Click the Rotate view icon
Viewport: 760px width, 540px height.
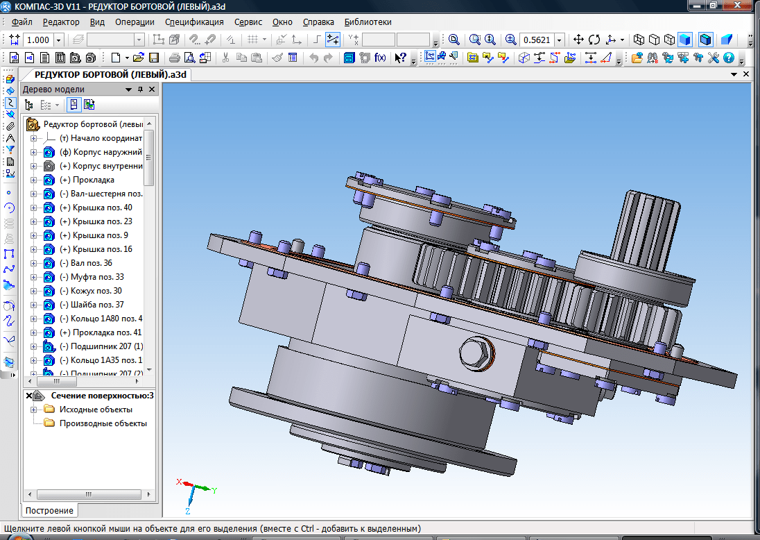(x=594, y=40)
